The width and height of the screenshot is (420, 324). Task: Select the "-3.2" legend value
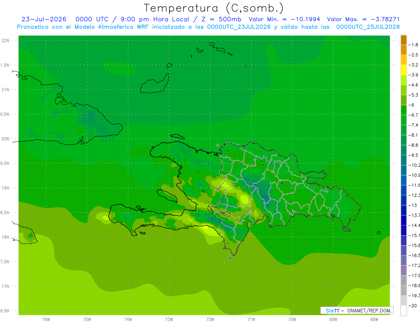413,65
